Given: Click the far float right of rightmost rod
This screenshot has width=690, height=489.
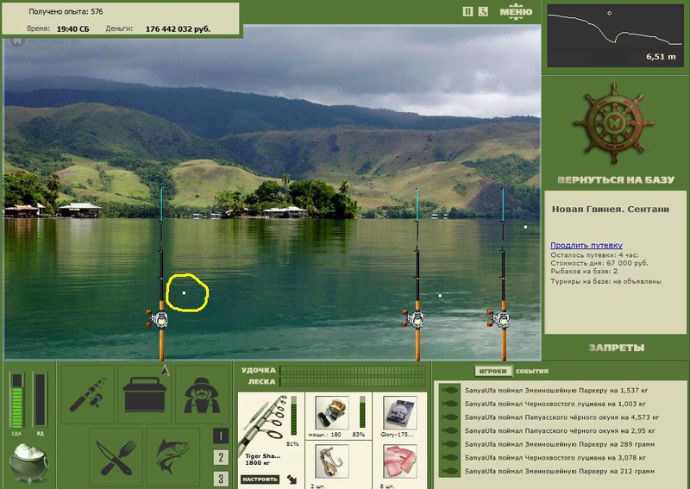Looking at the screenshot, I should tap(525, 227).
